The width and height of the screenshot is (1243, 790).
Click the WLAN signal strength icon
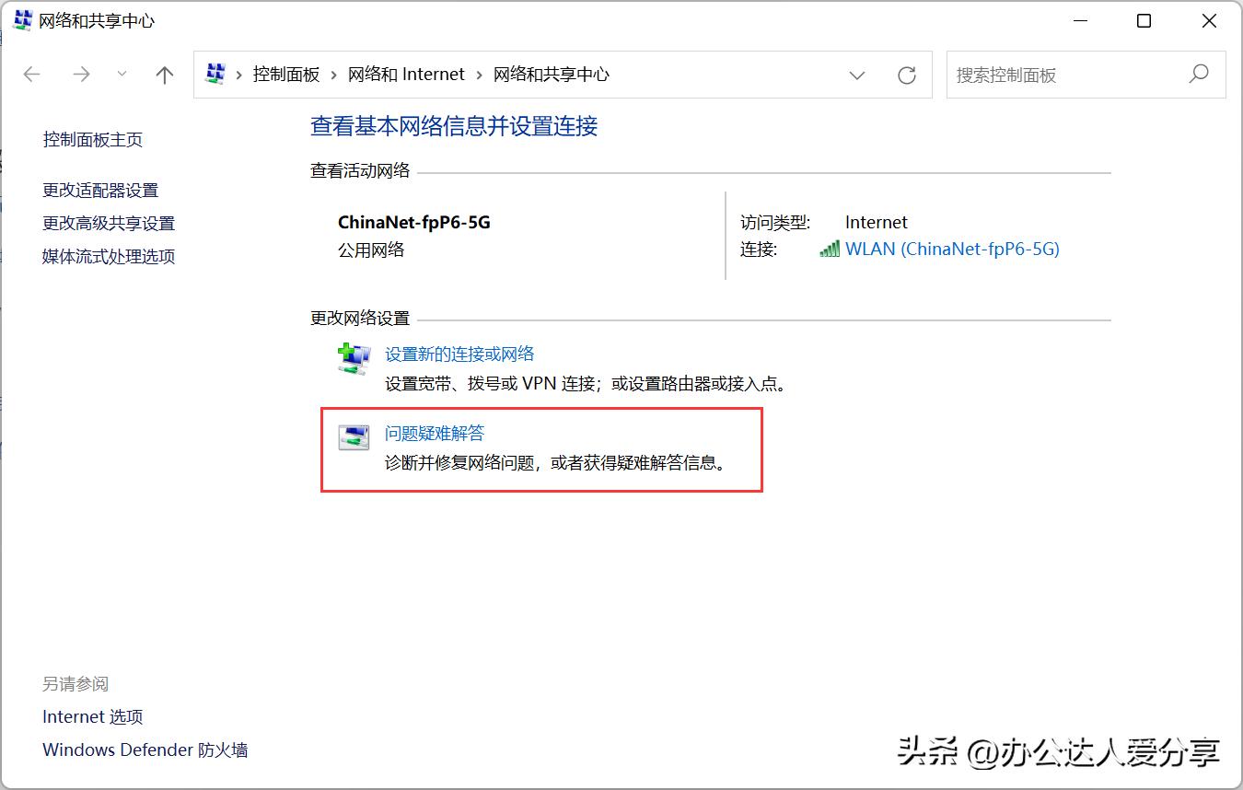click(830, 249)
